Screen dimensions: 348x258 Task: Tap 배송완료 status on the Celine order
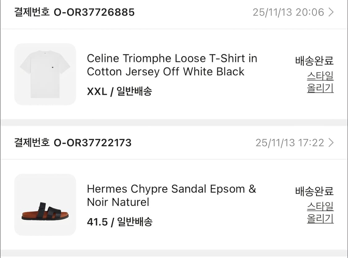coord(315,61)
